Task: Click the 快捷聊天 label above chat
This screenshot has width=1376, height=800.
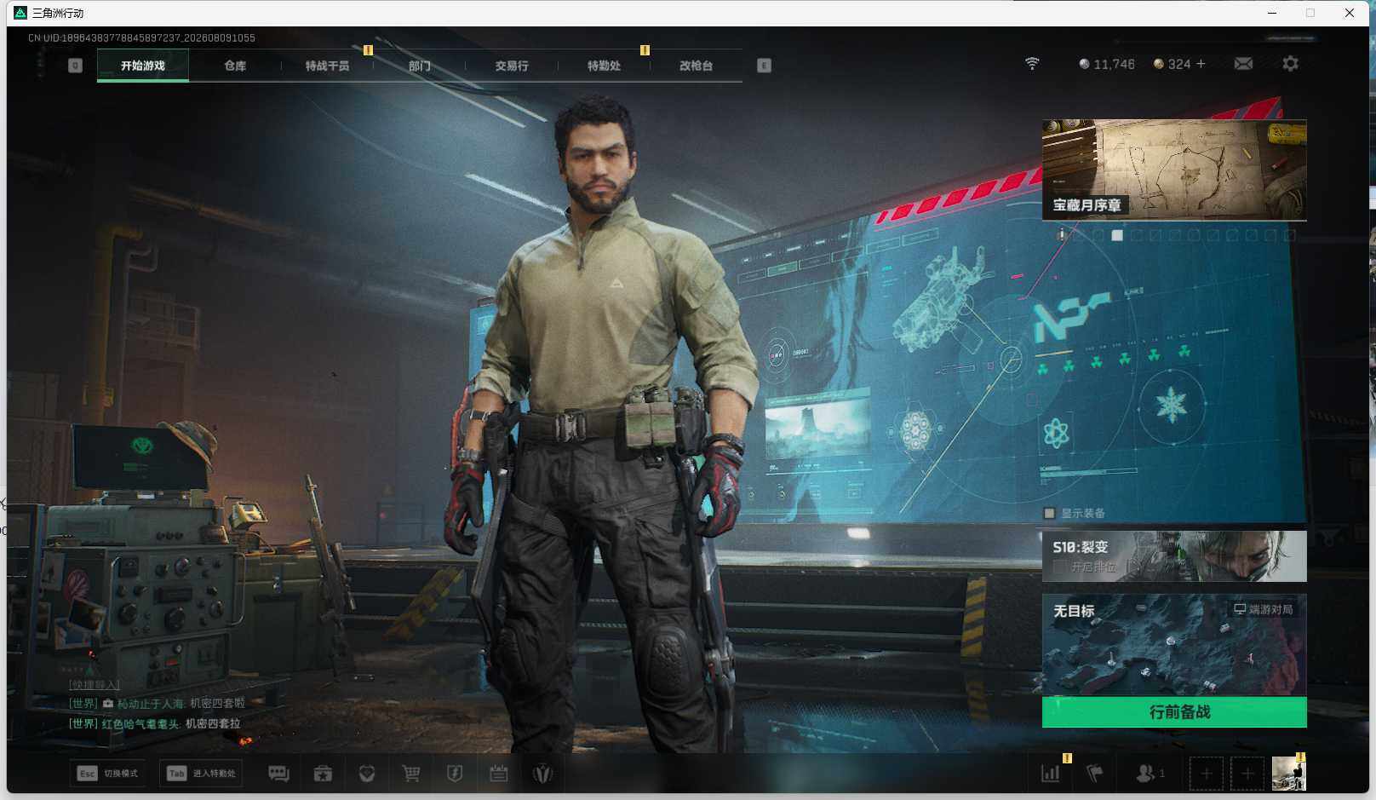Action: 95,684
